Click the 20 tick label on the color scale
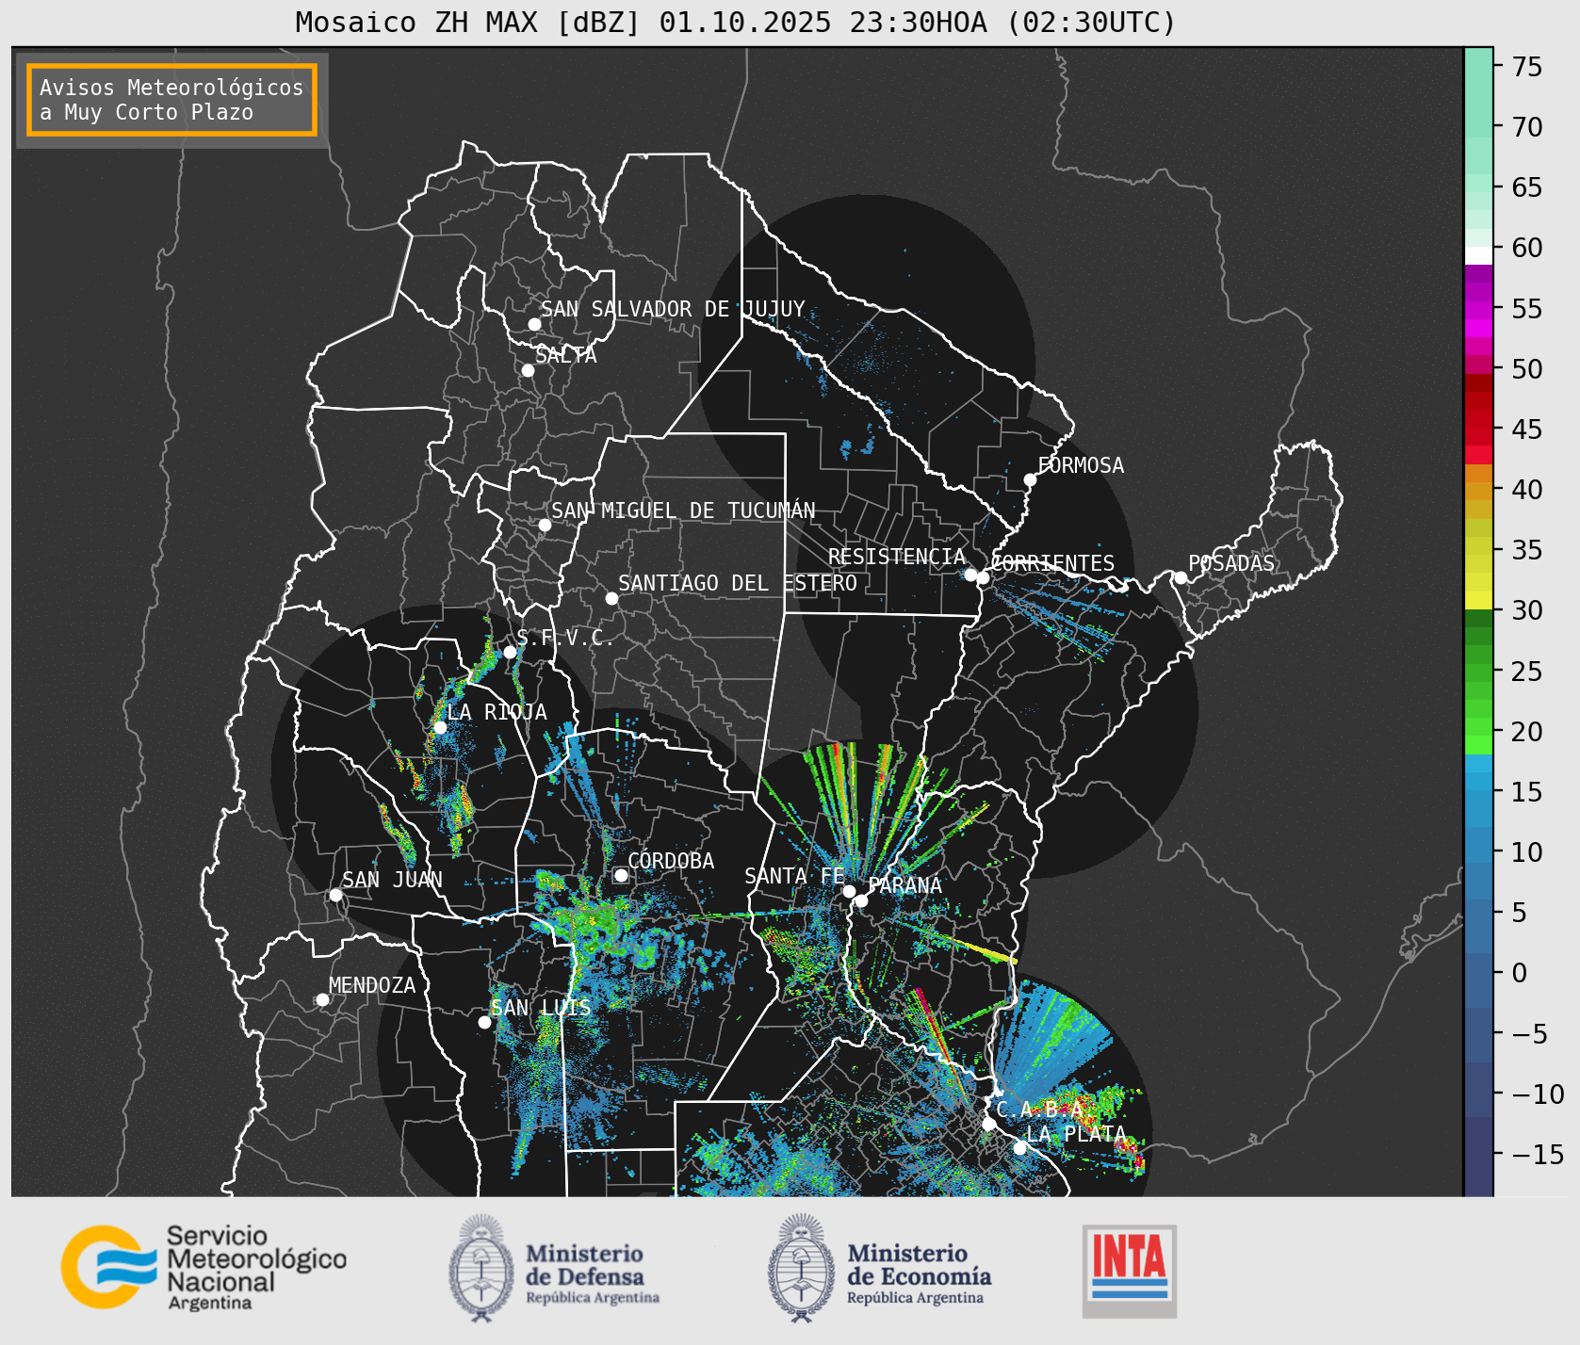This screenshot has height=1345, width=1580. (1527, 732)
